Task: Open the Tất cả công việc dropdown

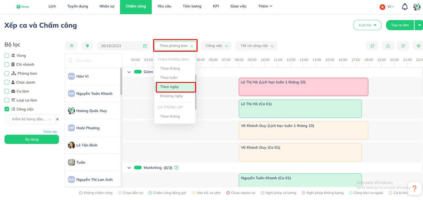Action: click(x=256, y=46)
